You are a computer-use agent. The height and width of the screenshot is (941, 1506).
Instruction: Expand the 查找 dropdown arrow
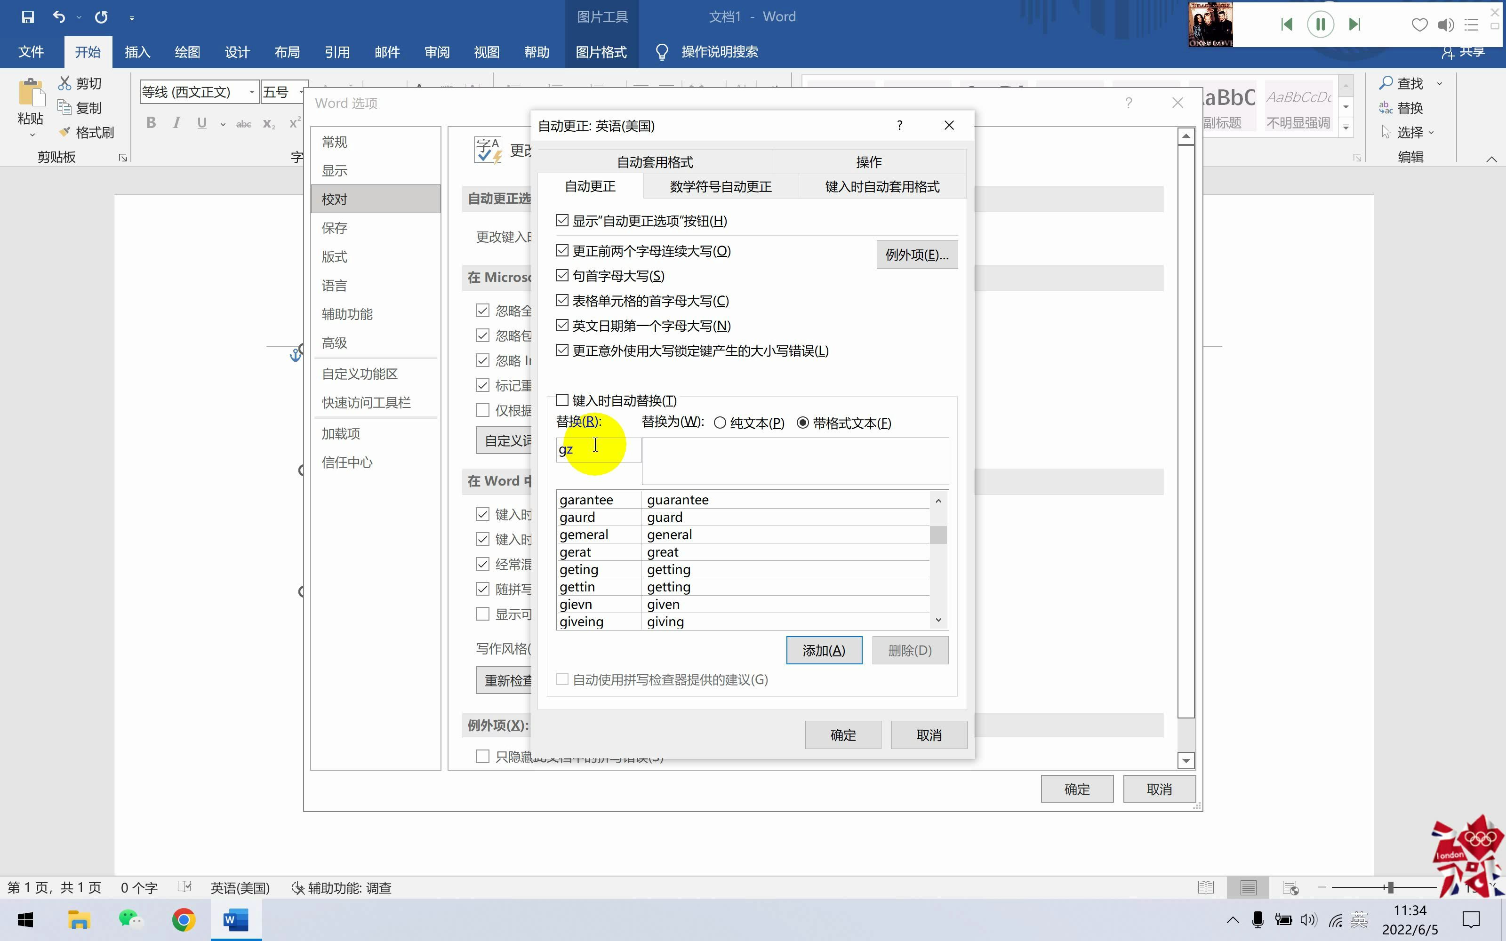click(1440, 83)
